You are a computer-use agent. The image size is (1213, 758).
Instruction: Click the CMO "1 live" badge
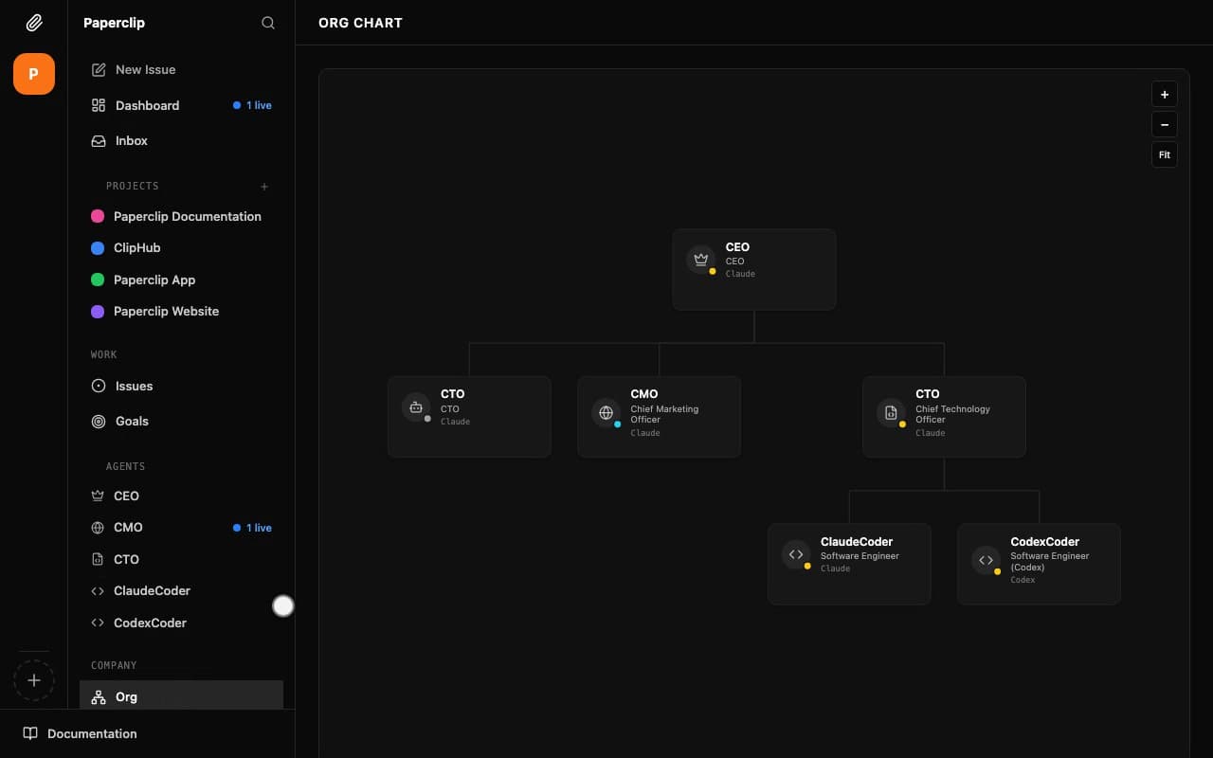(x=252, y=528)
